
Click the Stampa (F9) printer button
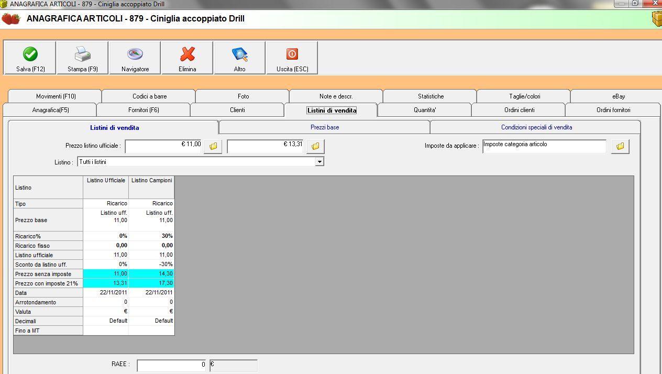click(x=82, y=58)
